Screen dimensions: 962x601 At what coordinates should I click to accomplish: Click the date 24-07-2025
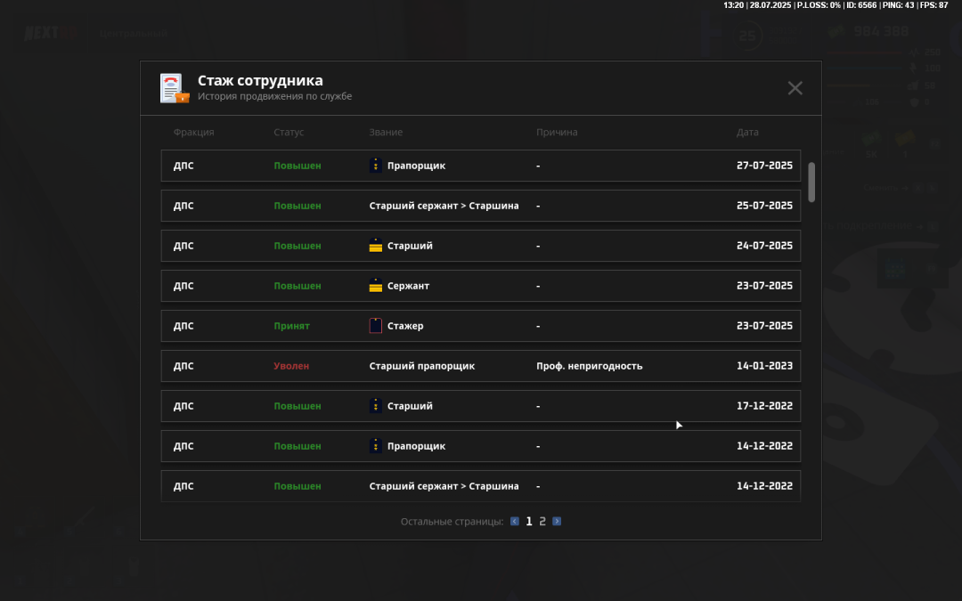(x=764, y=246)
